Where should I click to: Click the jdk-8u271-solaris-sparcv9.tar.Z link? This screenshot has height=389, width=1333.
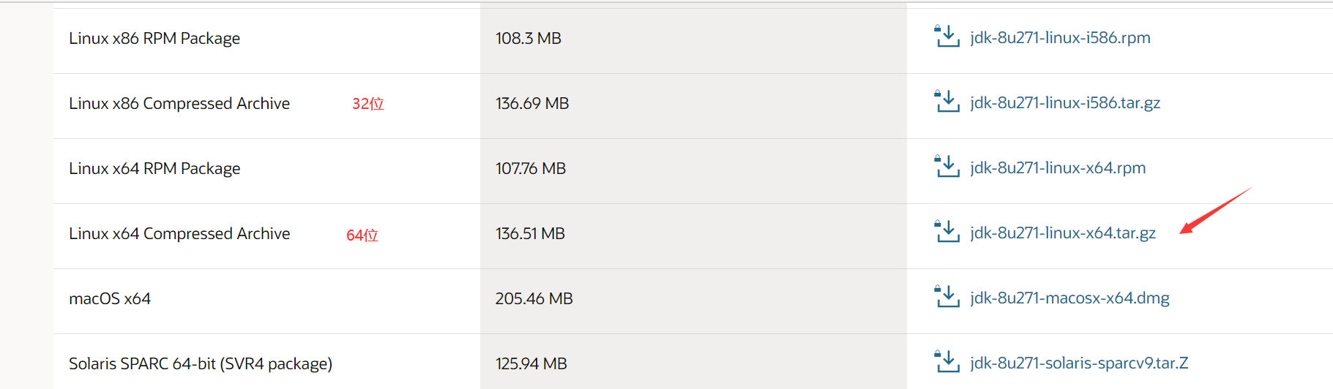(x=1079, y=363)
